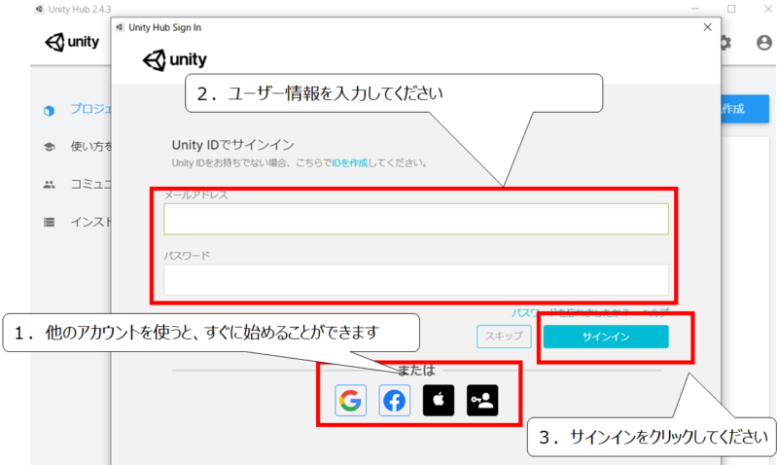
Task: Click the Community people icon
Action: (49, 185)
